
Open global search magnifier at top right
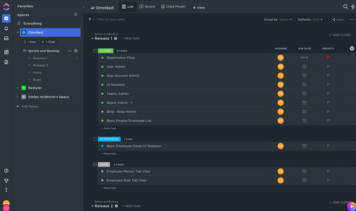tap(345, 7)
